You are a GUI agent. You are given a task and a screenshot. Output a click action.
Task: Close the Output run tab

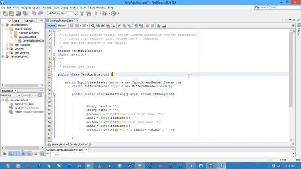(87, 150)
